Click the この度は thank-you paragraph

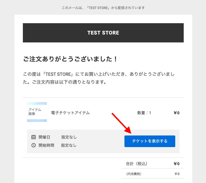click(x=99, y=78)
